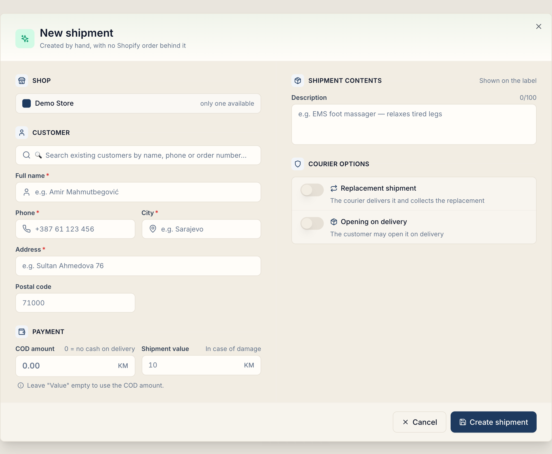Click the map pin icon in City field
This screenshot has width=552, height=454.
(x=153, y=229)
